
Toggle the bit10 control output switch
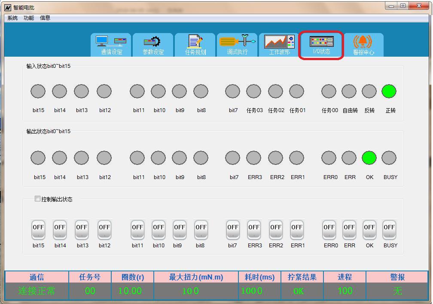(x=159, y=230)
